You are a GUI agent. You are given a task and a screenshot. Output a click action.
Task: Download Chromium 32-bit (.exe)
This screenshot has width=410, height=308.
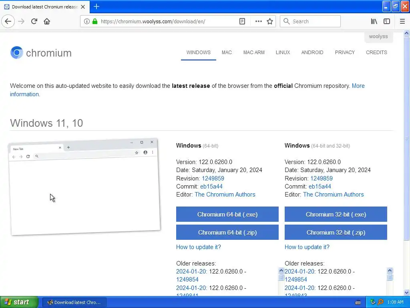pyautogui.click(x=336, y=214)
